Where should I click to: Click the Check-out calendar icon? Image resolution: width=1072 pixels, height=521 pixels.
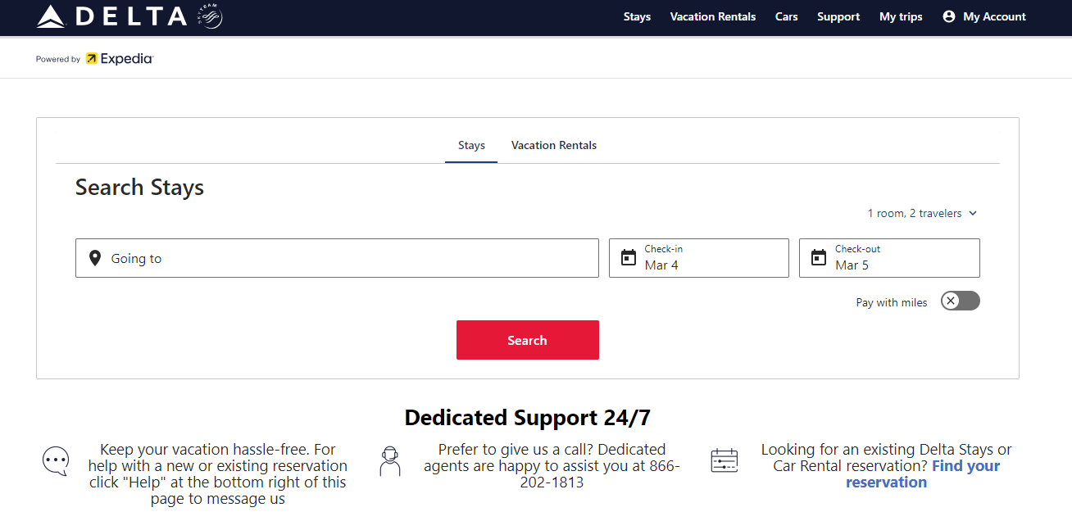click(819, 258)
